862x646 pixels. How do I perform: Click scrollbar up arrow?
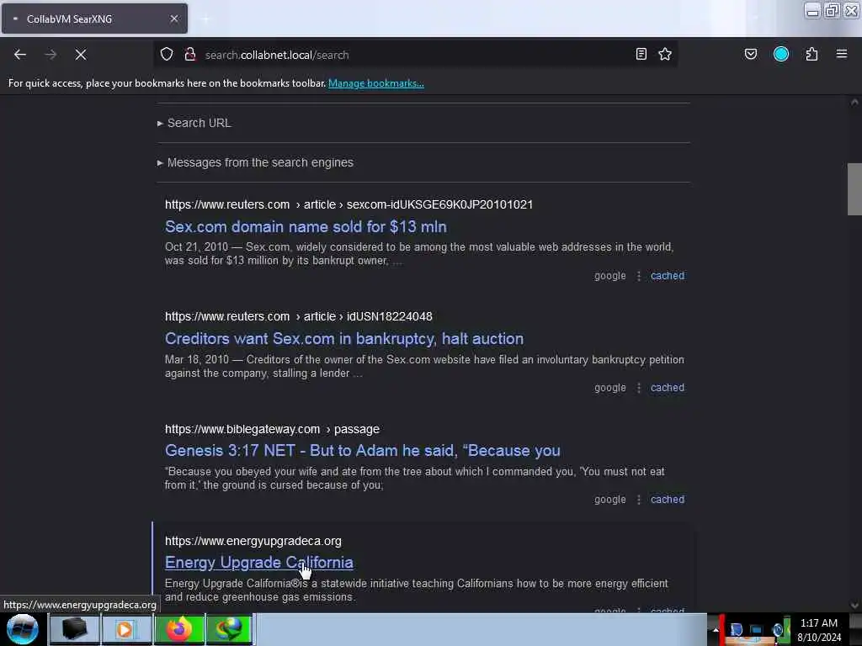click(854, 102)
